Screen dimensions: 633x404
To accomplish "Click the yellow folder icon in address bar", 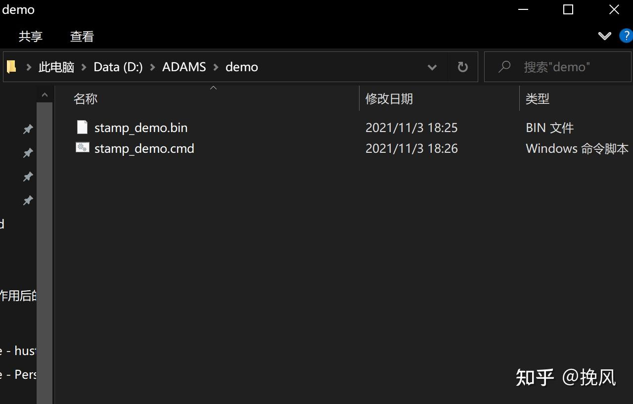I will 11,66.
